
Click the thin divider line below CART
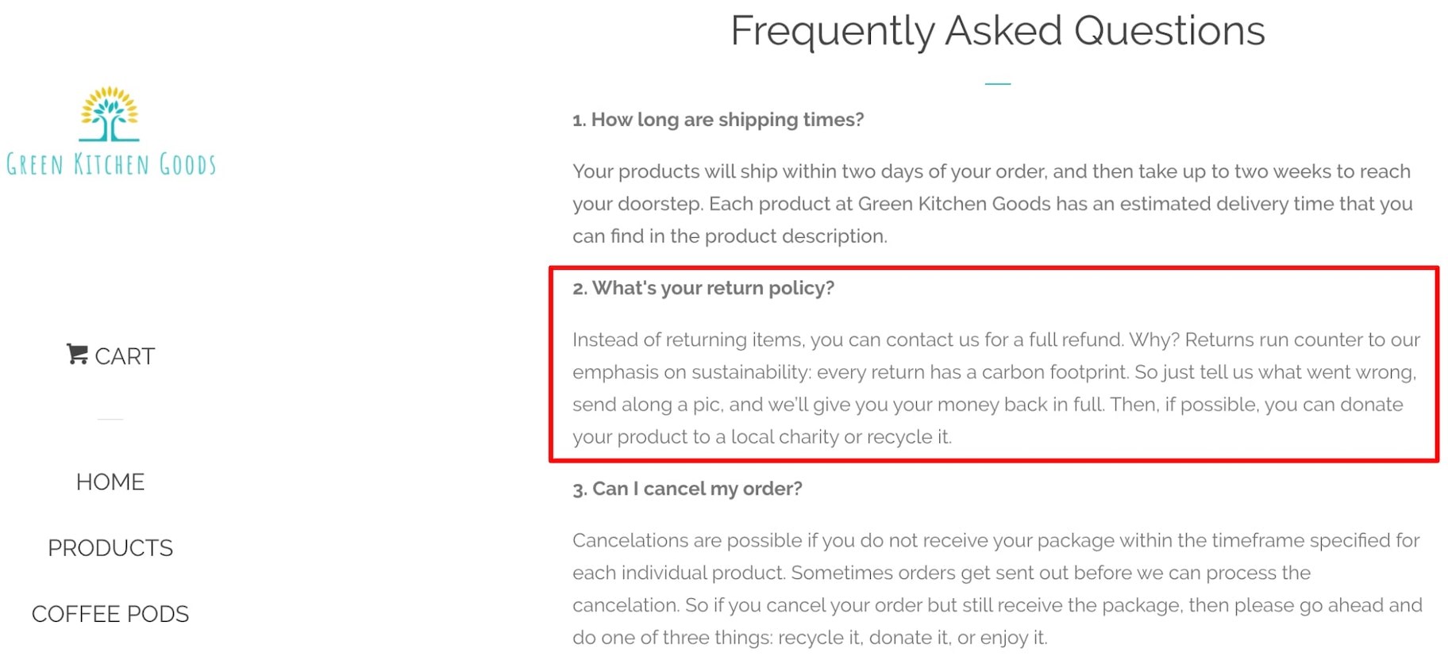110,419
